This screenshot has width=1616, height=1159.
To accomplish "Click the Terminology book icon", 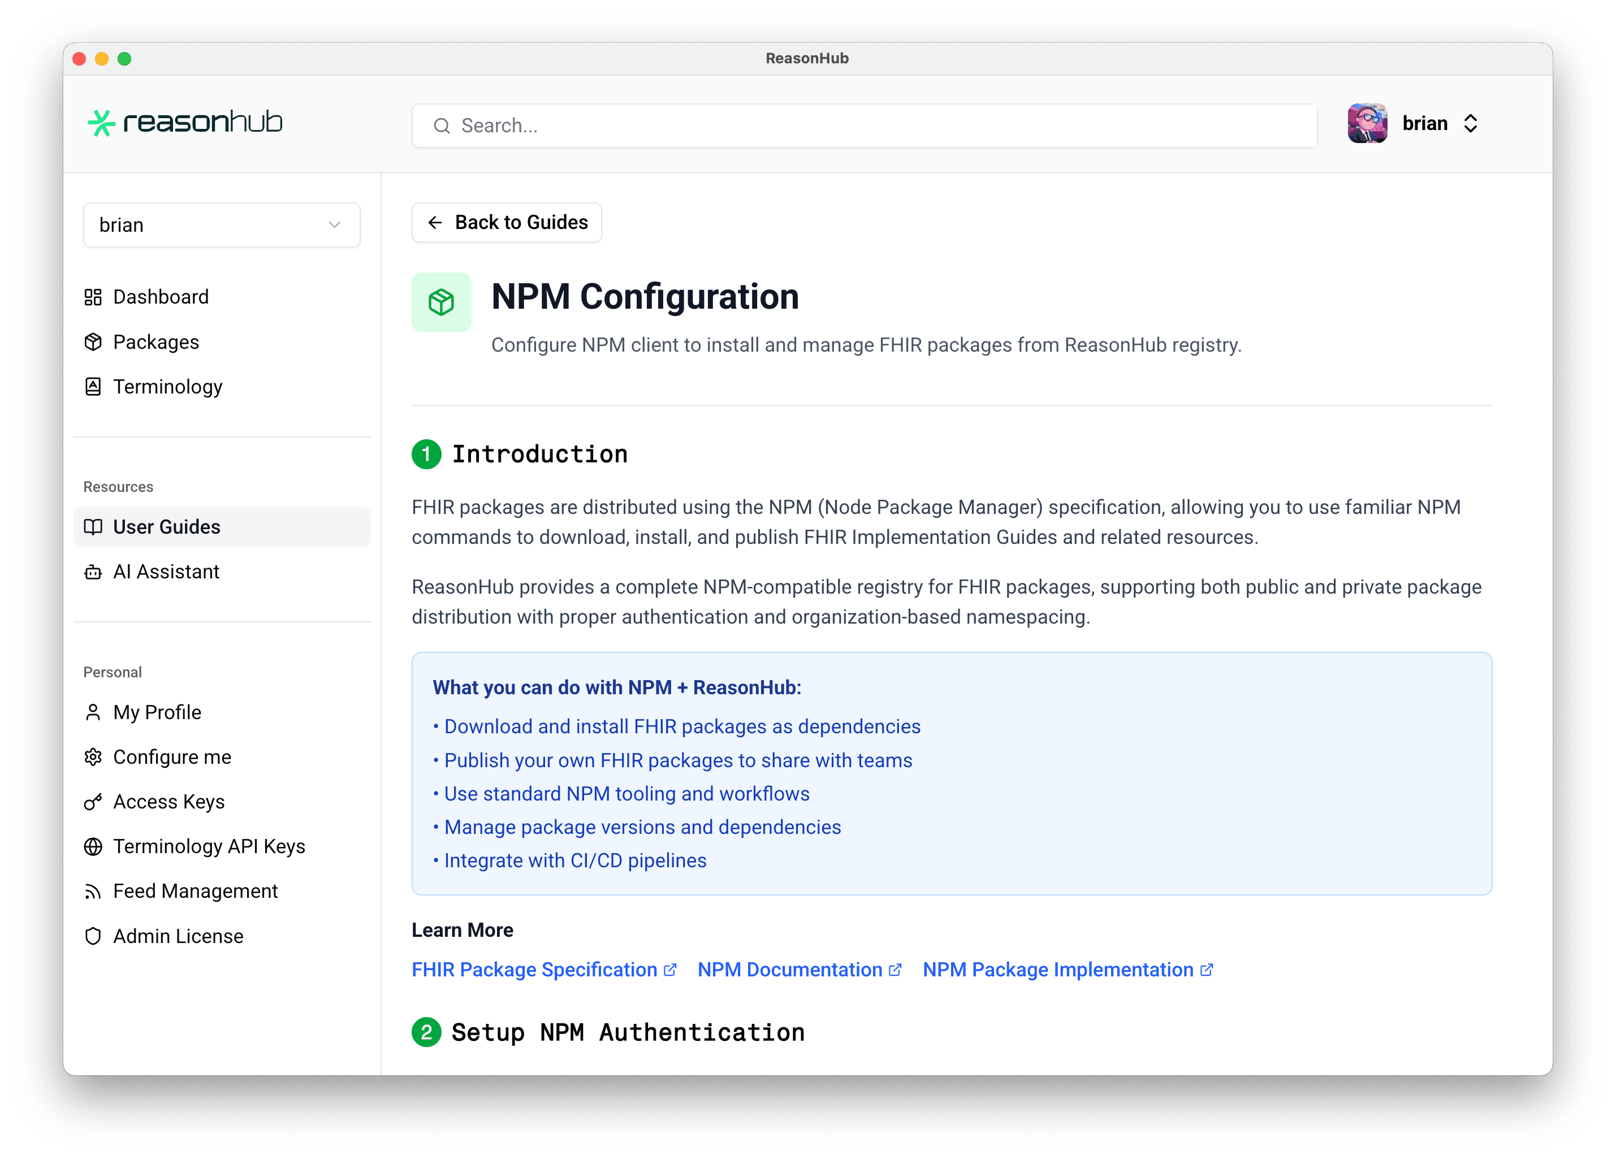I will [x=93, y=387].
